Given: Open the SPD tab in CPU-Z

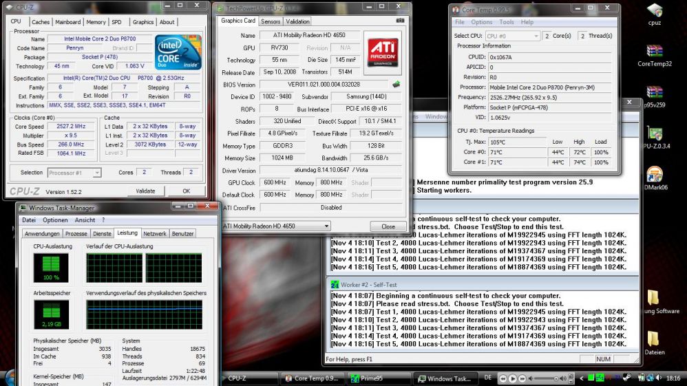Looking at the screenshot, I should click(116, 22).
